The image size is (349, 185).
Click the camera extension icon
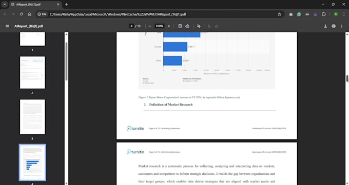pos(290,14)
